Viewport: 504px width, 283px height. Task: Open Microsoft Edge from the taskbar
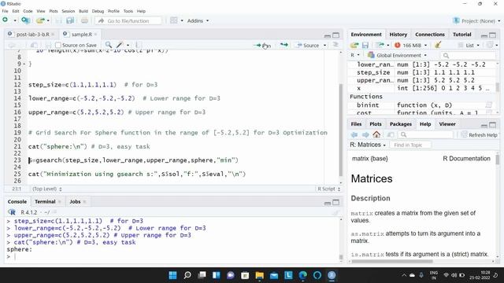click(x=302, y=275)
